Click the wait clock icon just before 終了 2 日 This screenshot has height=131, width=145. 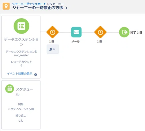[100, 32]
